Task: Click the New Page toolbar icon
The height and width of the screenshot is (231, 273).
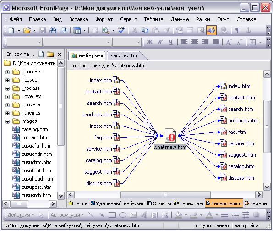Action: coord(11,31)
